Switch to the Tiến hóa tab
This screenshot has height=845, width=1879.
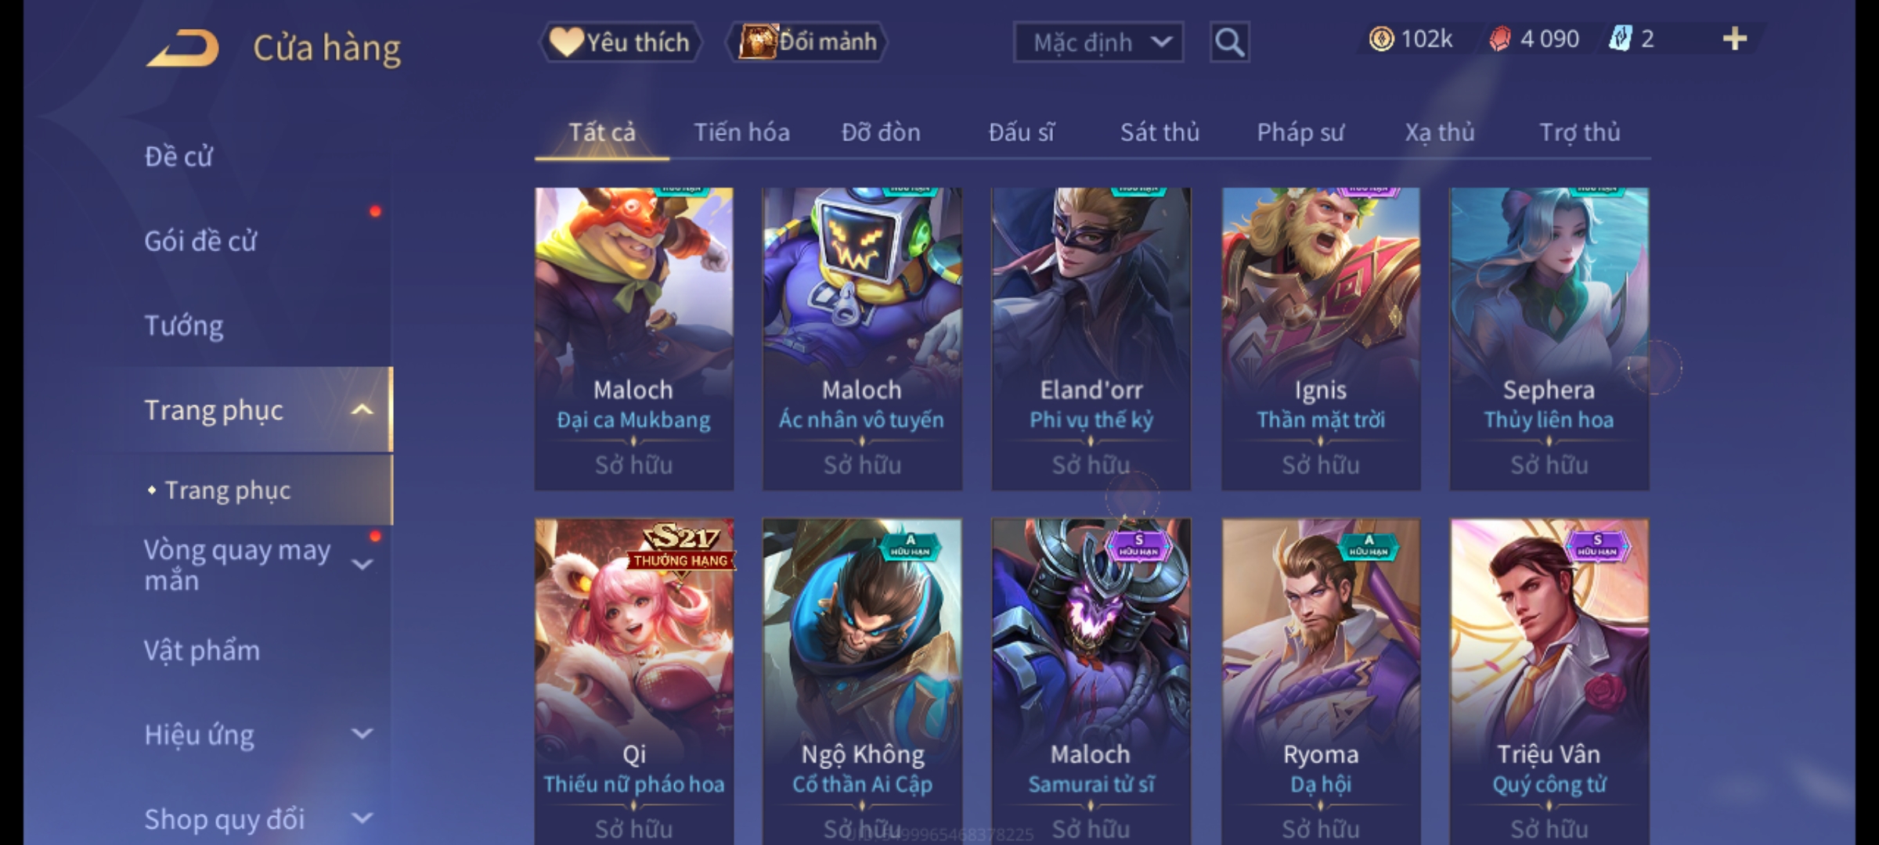[x=741, y=132]
